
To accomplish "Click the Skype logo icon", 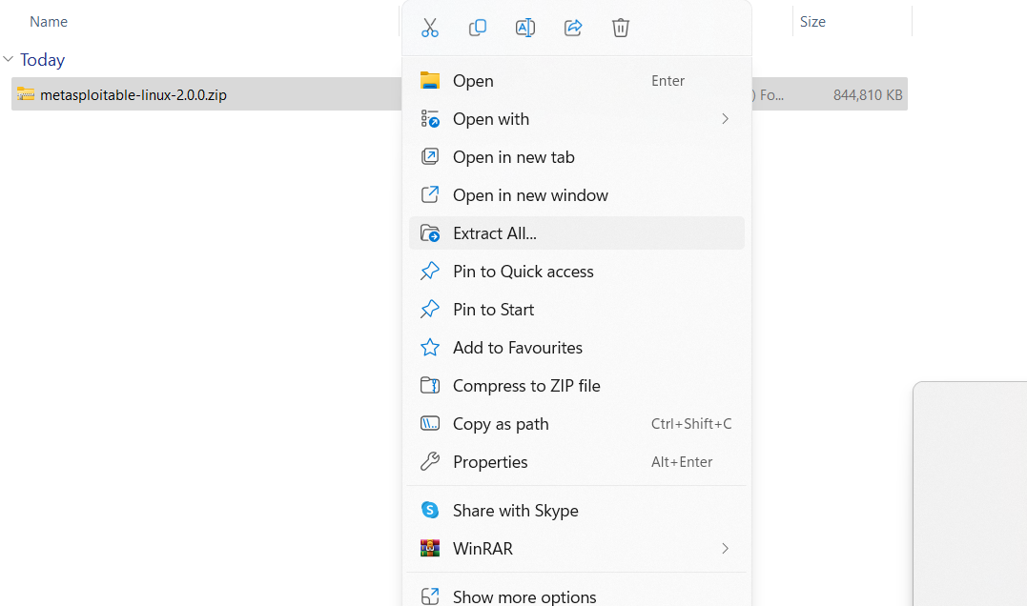I will pyautogui.click(x=430, y=510).
